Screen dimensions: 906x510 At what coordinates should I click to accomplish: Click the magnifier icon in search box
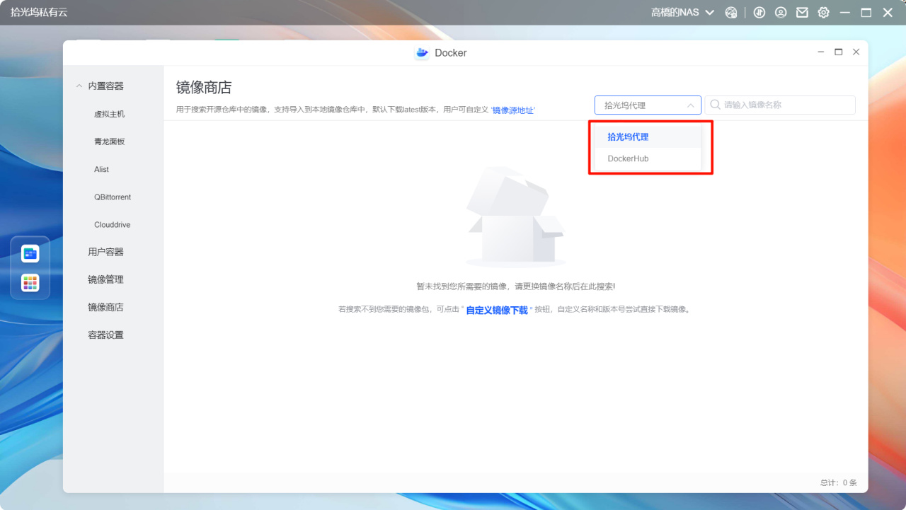716,105
